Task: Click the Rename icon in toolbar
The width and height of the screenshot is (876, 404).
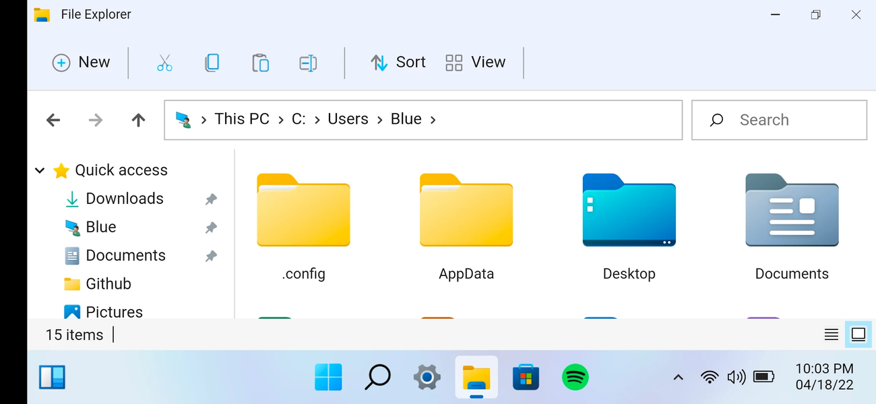Action: (308, 63)
